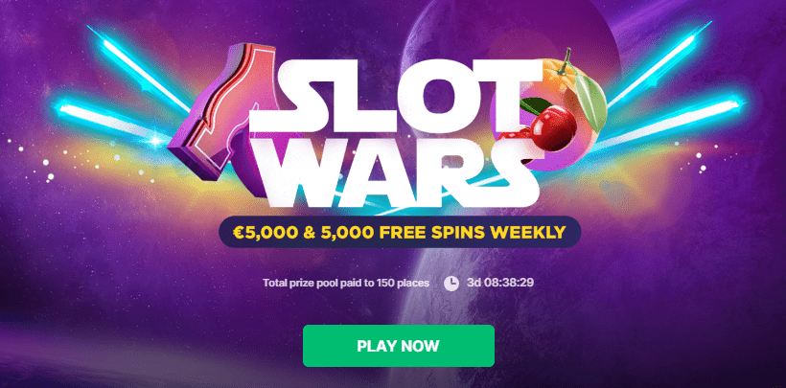Open the yellow free spins weekly banner

click(400, 232)
